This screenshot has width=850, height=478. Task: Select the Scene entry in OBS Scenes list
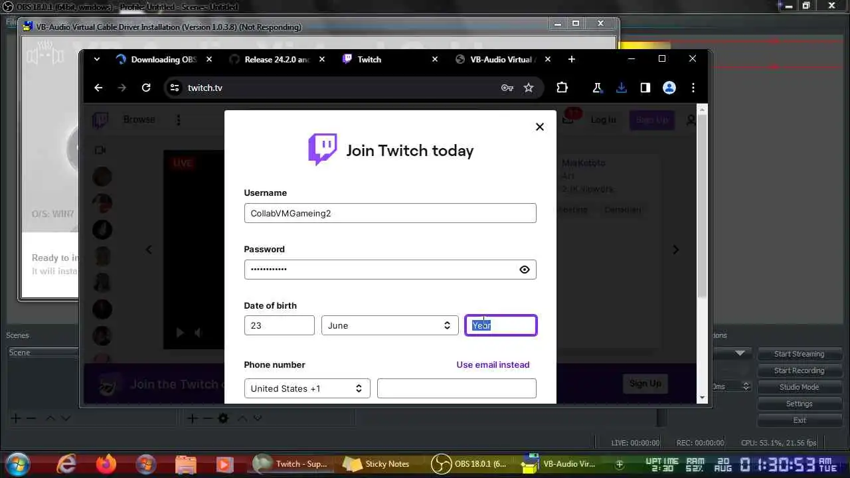pyautogui.click(x=42, y=353)
